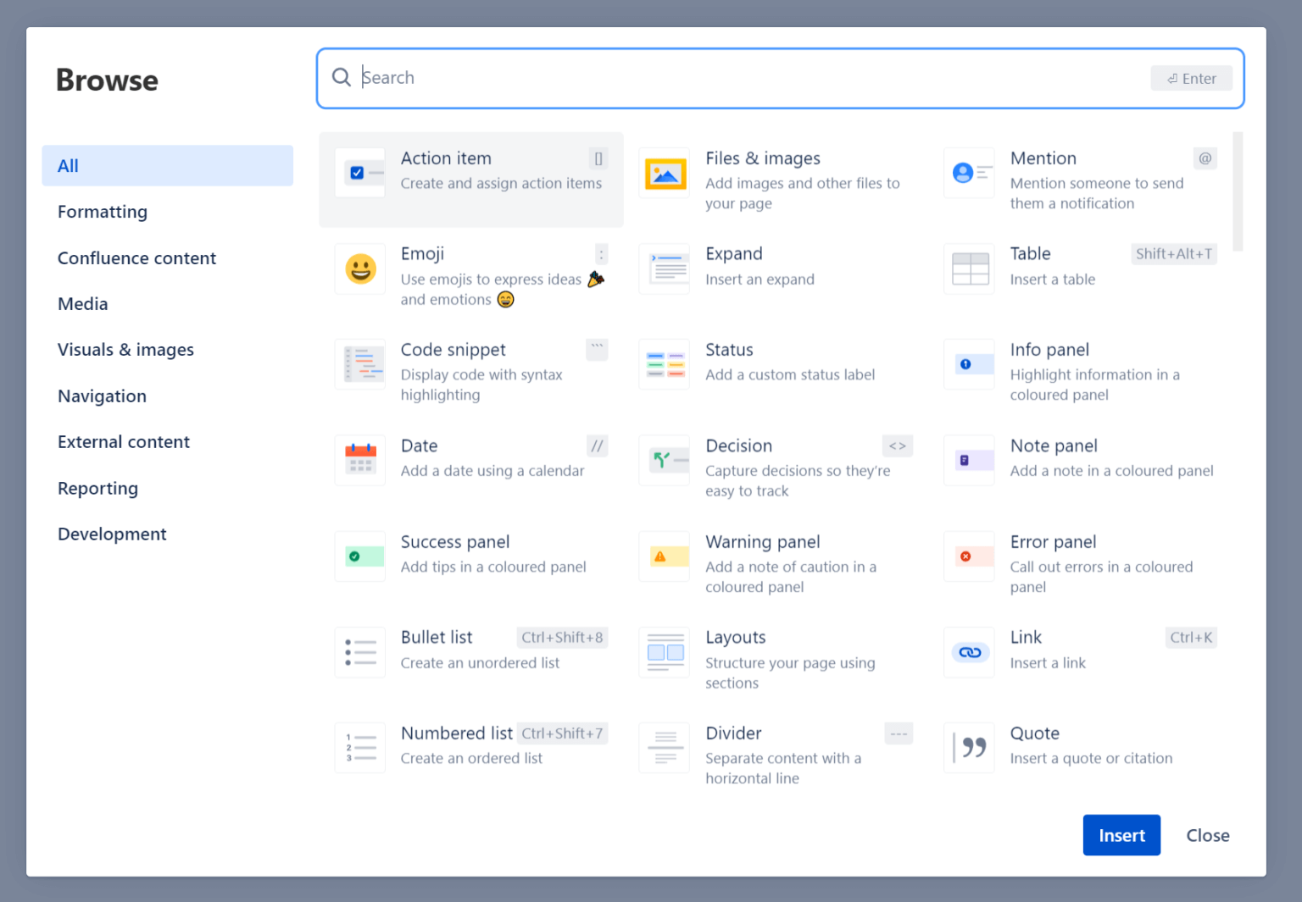
Task: Open the Formatting category
Action: [x=103, y=212]
